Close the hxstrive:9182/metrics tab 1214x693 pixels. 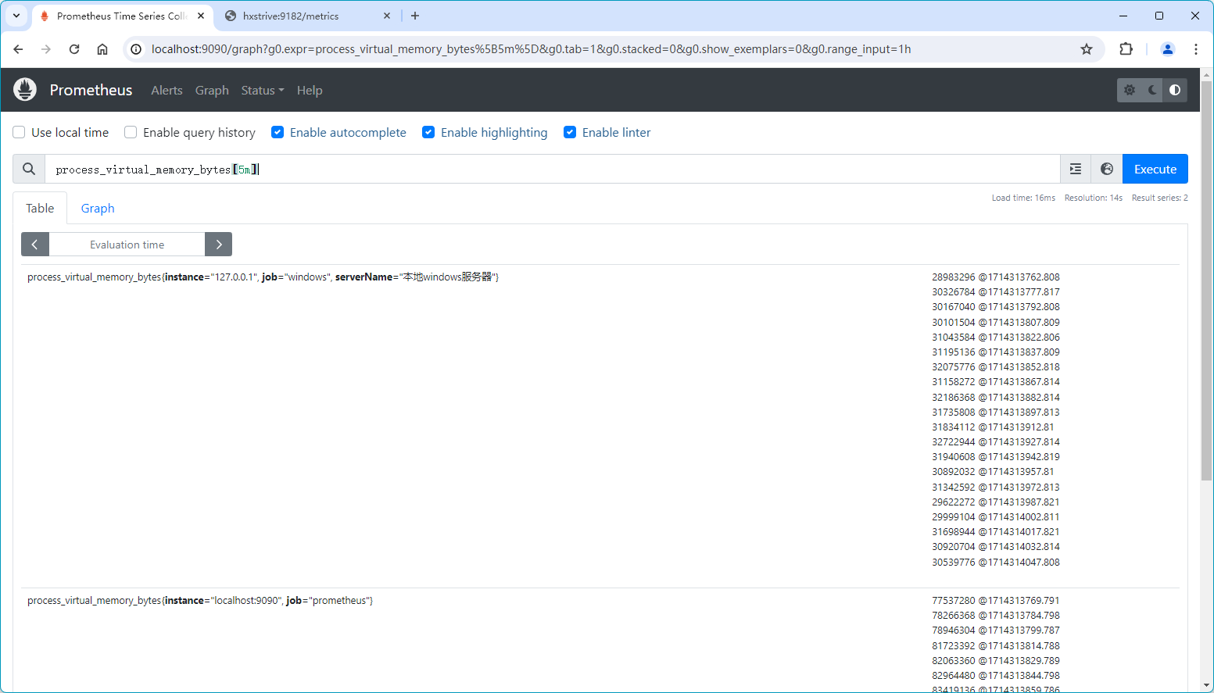pyautogui.click(x=387, y=16)
